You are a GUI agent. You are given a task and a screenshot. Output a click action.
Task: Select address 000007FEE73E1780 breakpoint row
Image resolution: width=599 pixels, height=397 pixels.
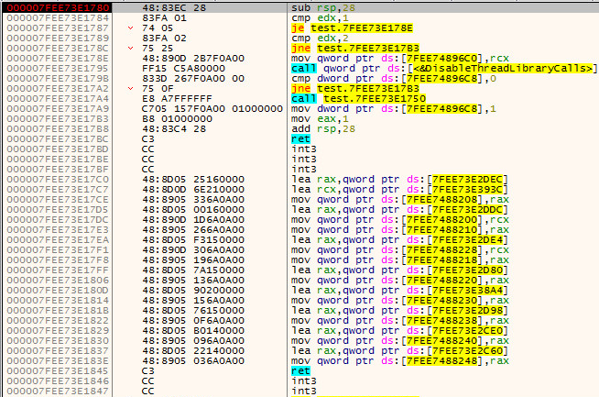point(58,7)
